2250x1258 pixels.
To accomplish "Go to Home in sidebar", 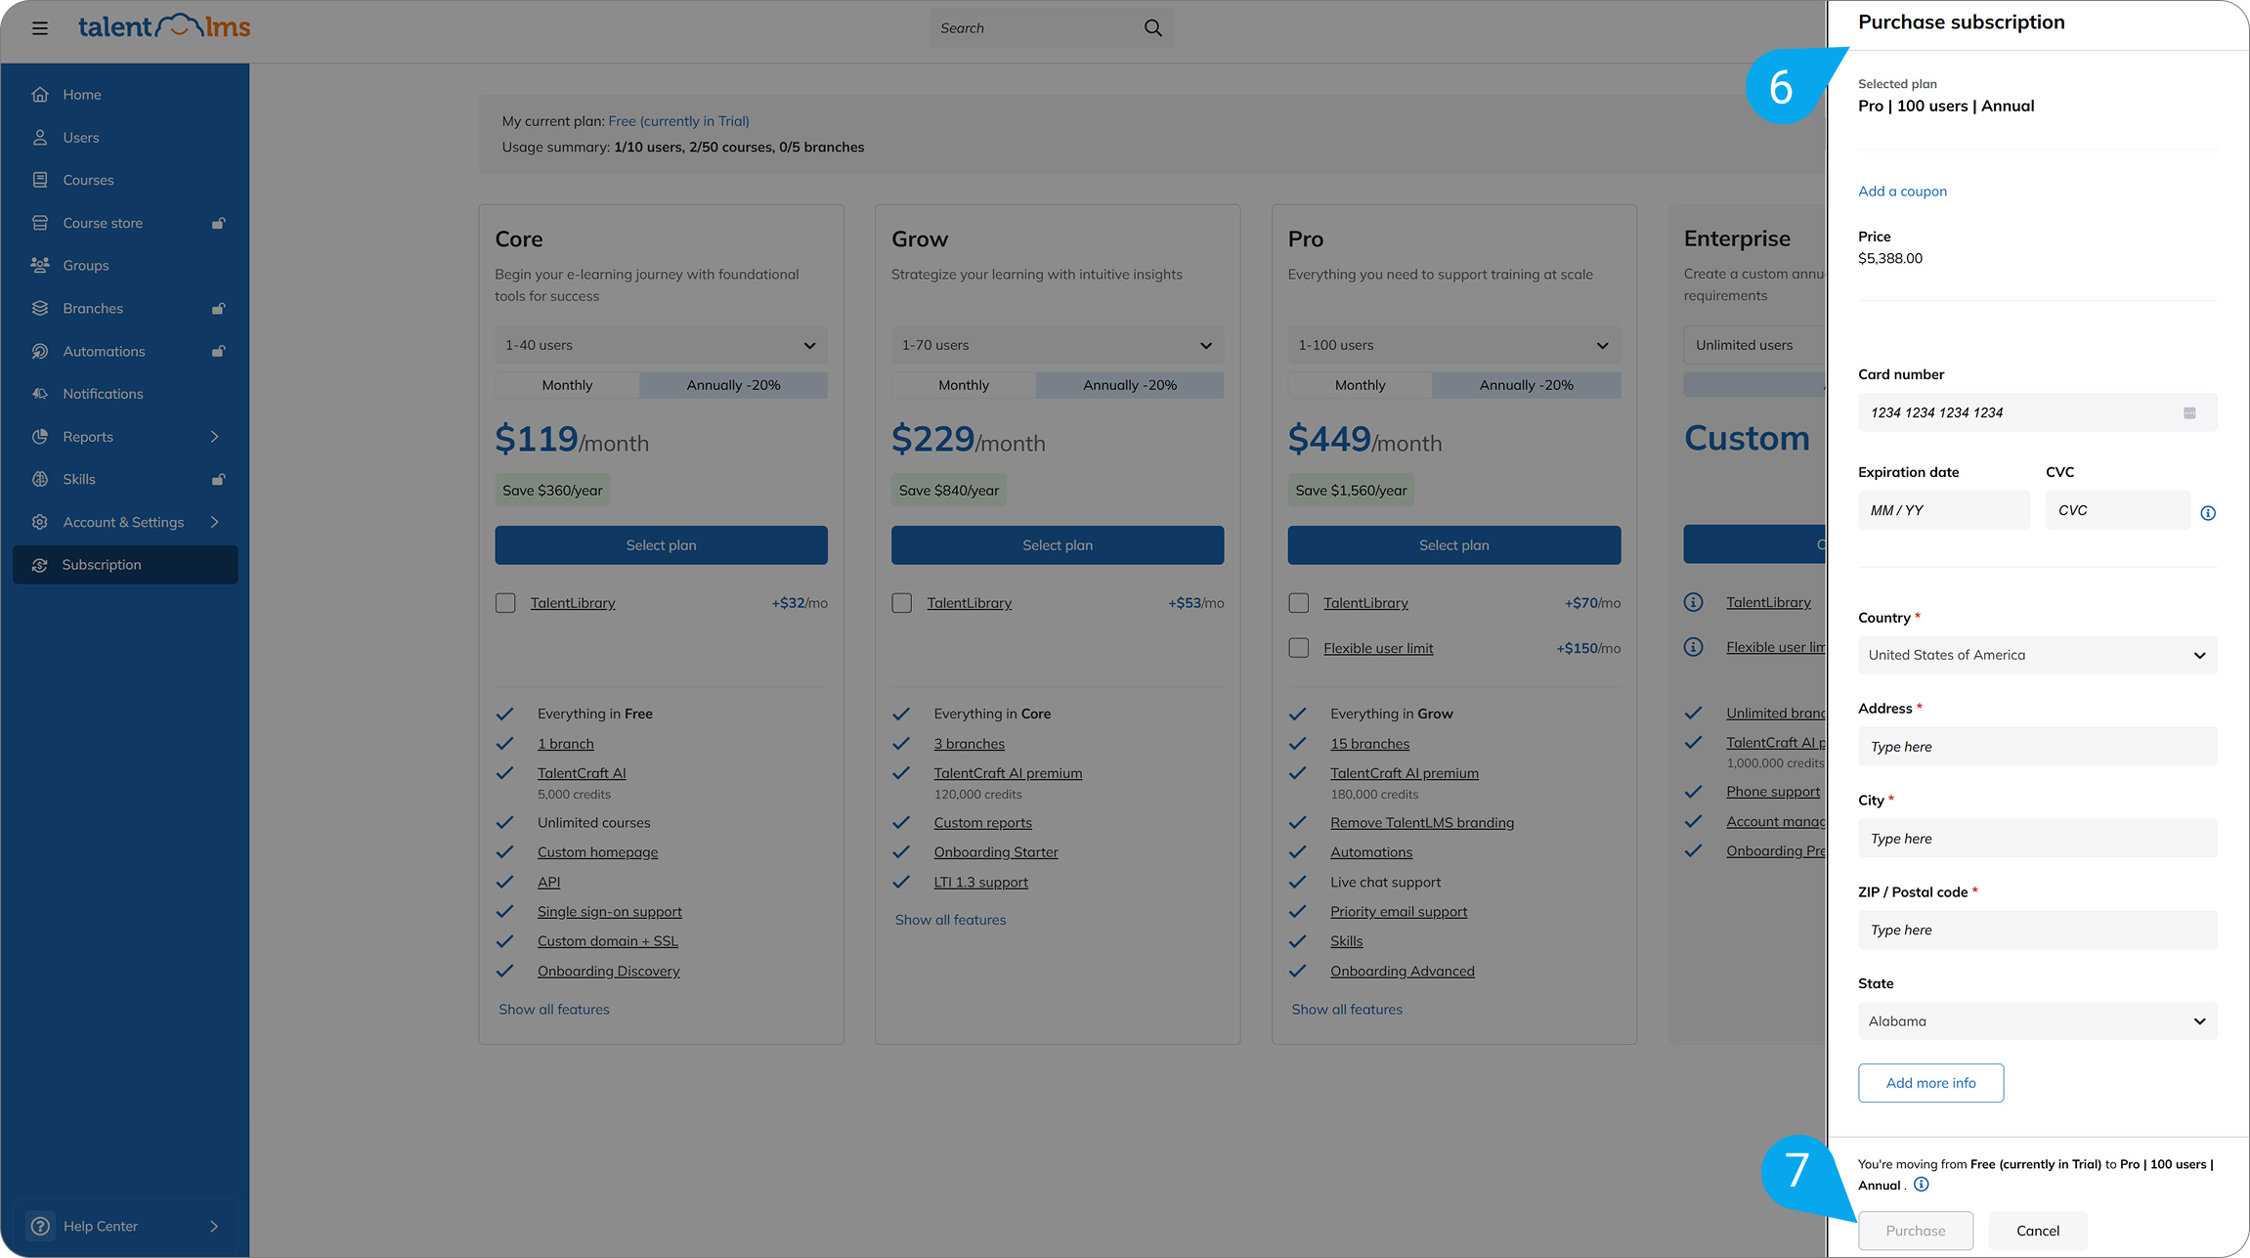I will tap(125, 95).
